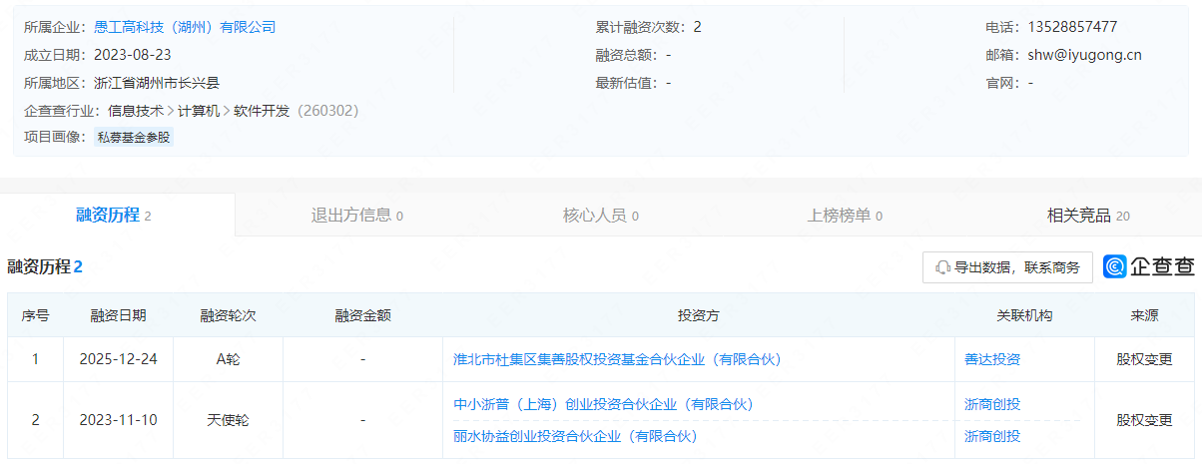Switch to the 退出方信息 tab
Screen dimensions: 1202x464
356,215
